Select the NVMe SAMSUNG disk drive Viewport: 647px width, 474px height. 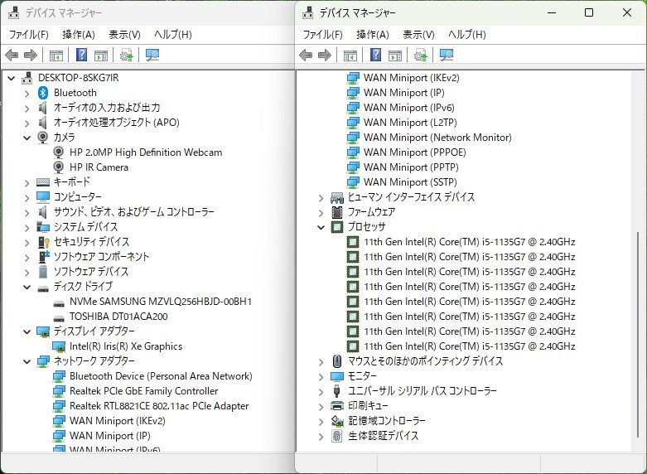click(x=160, y=302)
